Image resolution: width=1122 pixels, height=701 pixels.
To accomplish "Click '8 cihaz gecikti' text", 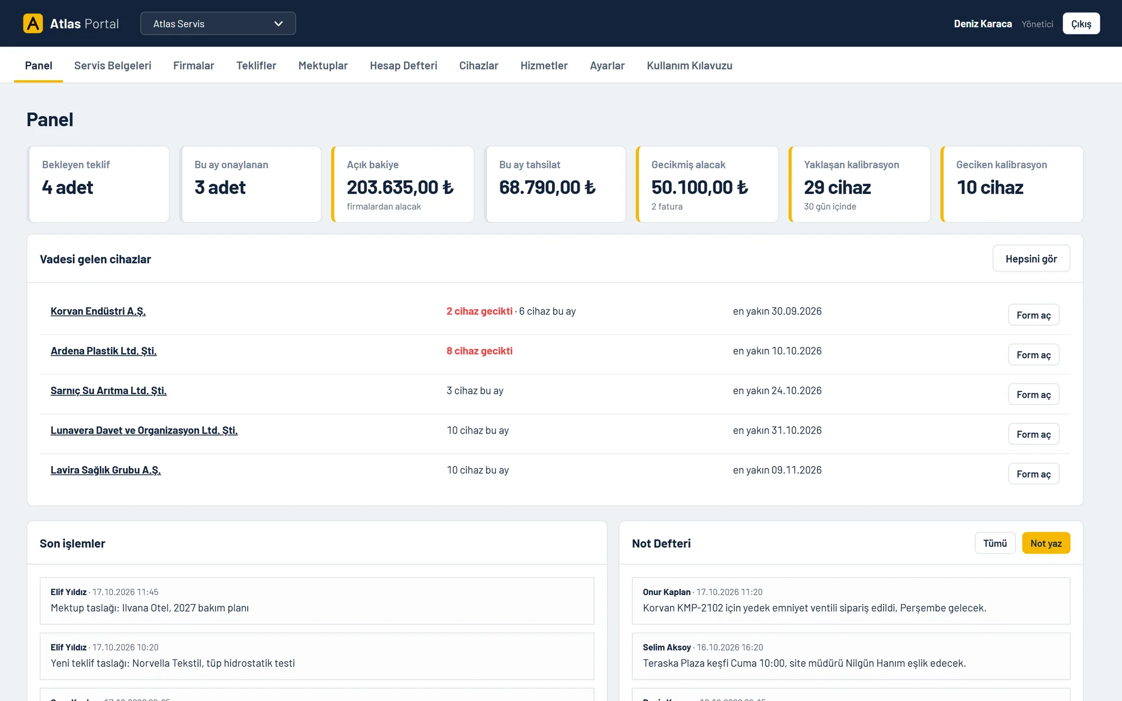I will 479,351.
